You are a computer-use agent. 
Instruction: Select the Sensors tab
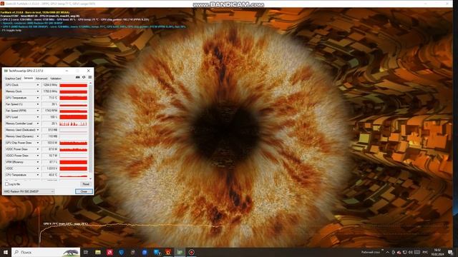click(29, 78)
